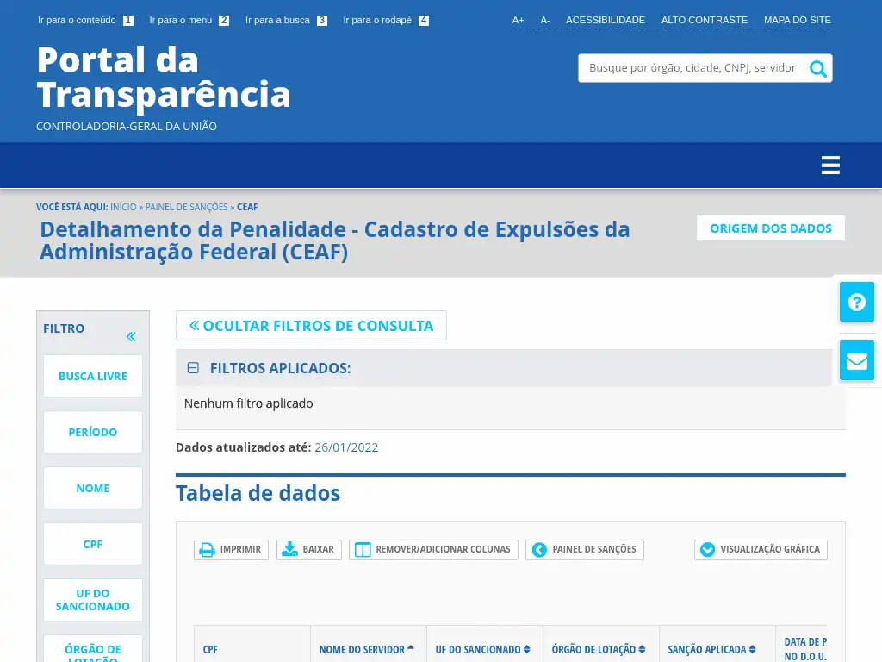
Task: Open the hamburger navigation menu
Action: 830,165
